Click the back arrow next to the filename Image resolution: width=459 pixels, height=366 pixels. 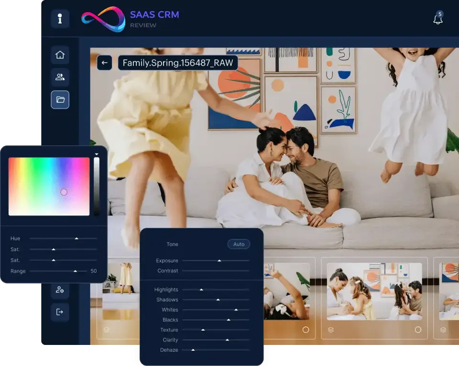[x=104, y=63]
